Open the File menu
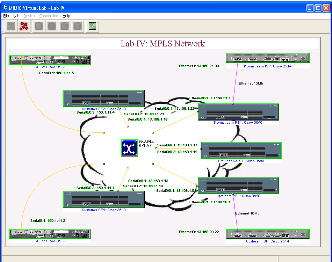The width and height of the screenshot is (332, 262). click(6, 16)
